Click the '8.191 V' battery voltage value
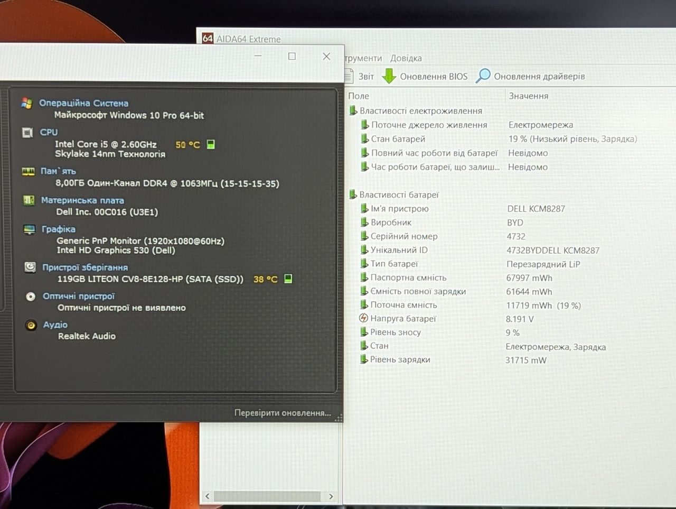 (x=520, y=319)
